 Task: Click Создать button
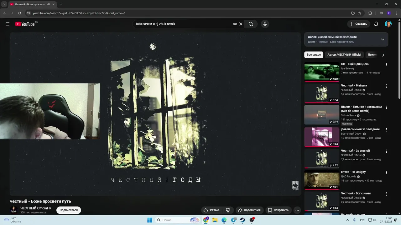point(358,24)
